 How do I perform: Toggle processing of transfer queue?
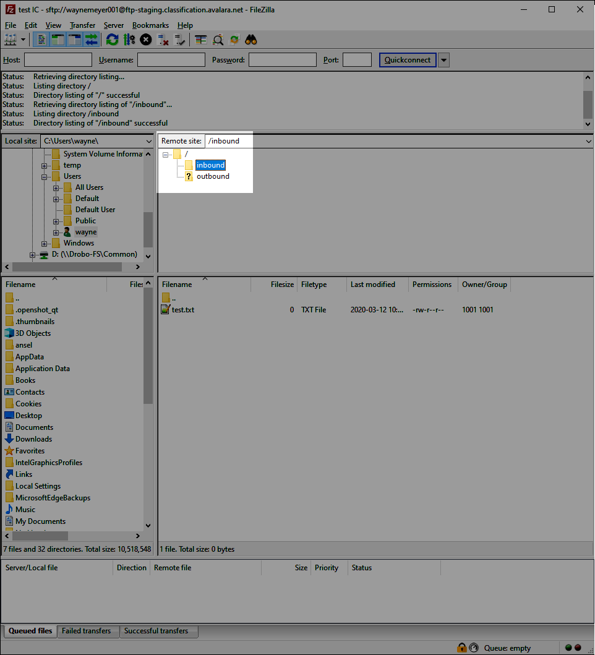pos(129,40)
